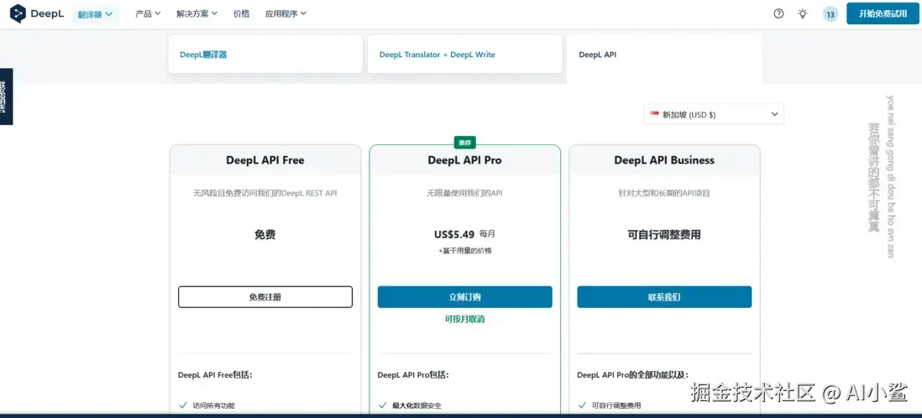The image size is (922, 418).
Task: Click the 立刻订购 button
Action: 464,297
